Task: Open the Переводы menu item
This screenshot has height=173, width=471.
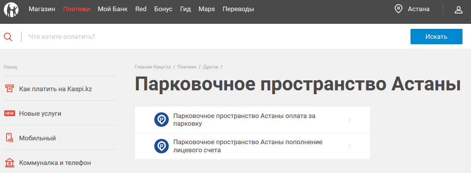Action: (x=238, y=9)
